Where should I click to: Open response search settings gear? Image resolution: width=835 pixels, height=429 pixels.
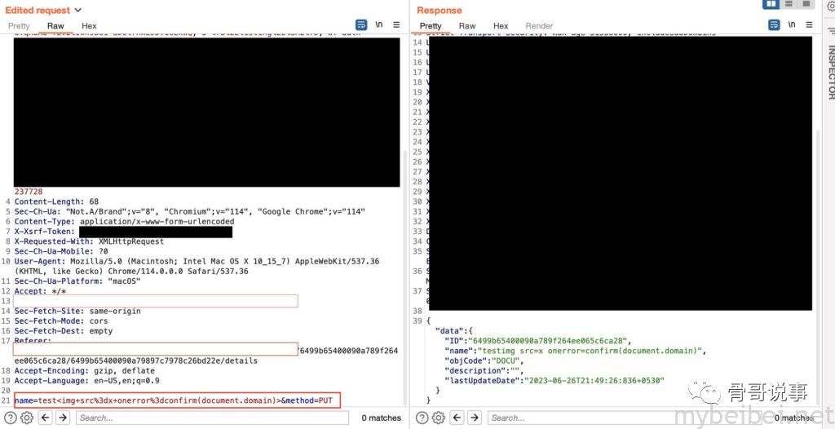[x=439, y=418]
